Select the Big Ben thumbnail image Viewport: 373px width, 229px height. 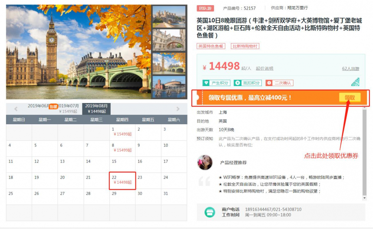[x=169, y=63]
